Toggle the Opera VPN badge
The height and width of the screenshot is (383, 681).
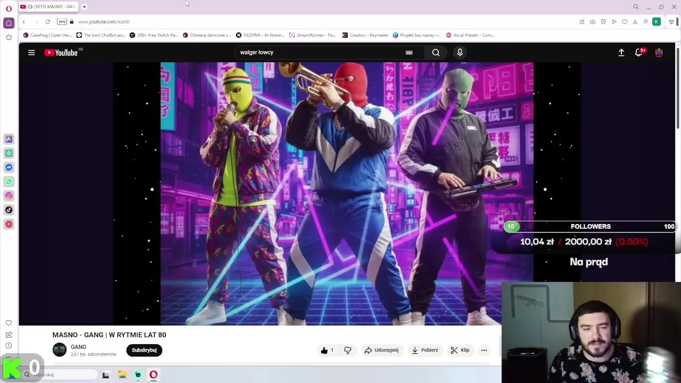coord(62,22)
